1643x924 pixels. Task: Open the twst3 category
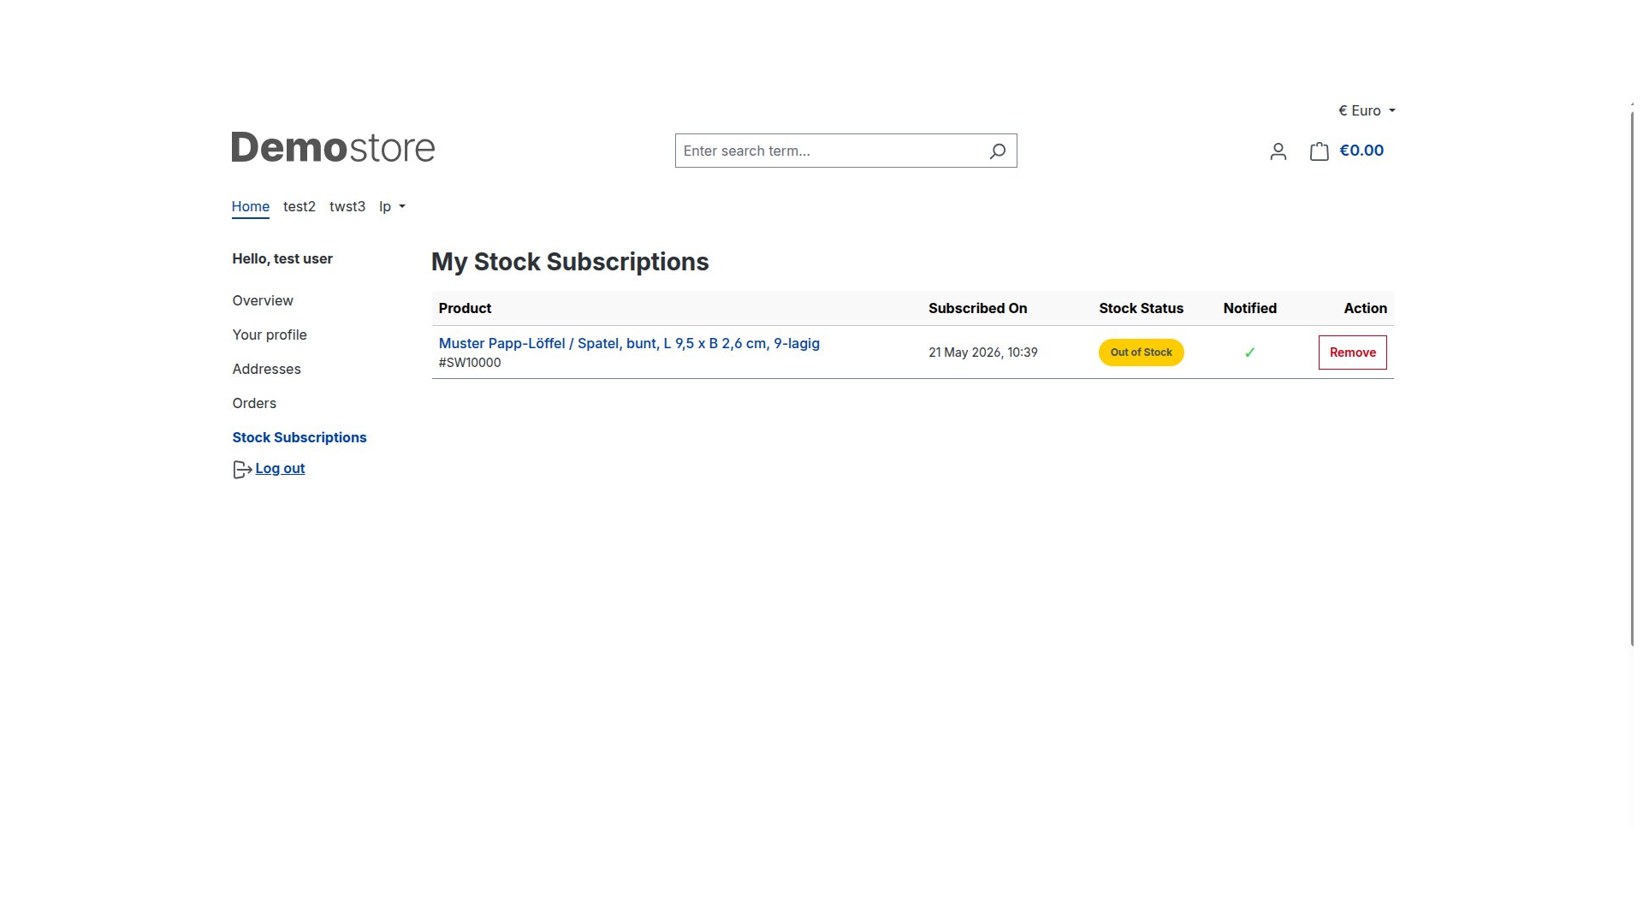(347, 206)
